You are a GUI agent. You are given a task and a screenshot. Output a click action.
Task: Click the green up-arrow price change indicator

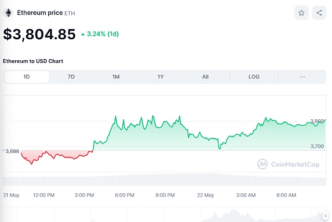(83, 34)
